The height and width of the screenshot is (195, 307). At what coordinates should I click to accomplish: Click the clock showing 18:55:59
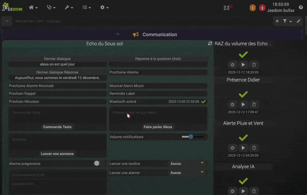280,4
